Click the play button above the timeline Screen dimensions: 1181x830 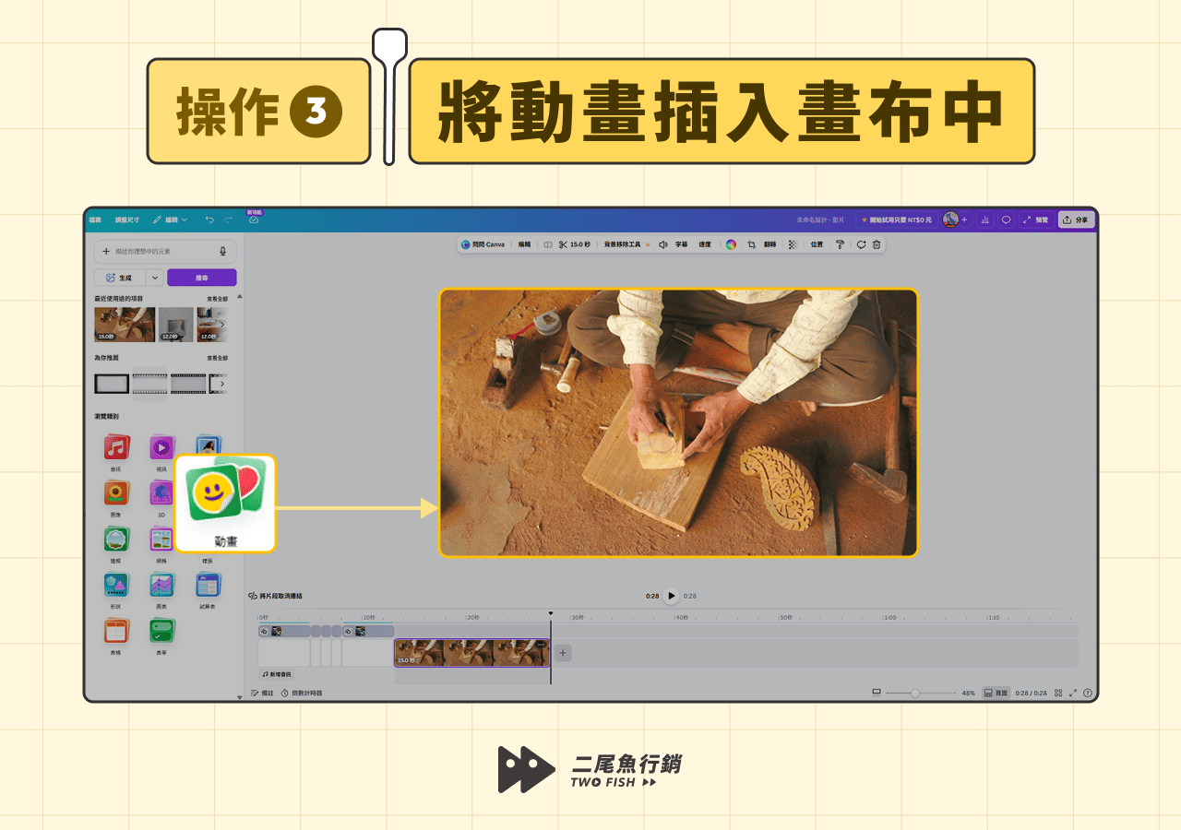pyautogui.click(x=672, y=596)
